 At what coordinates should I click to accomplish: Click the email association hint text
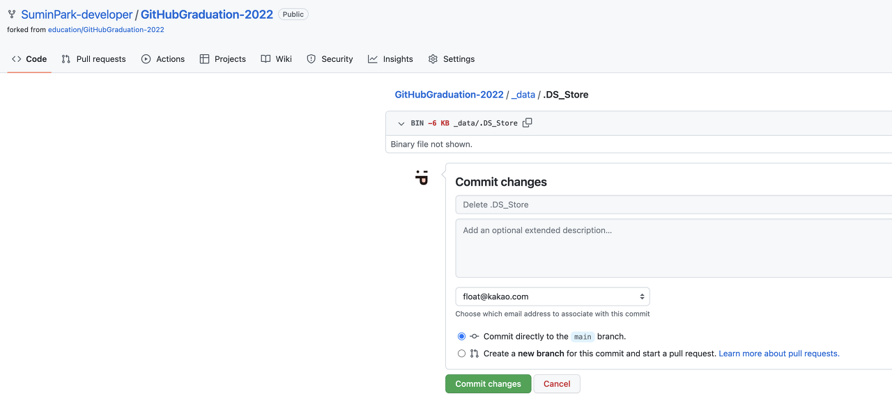click(553, 314)
